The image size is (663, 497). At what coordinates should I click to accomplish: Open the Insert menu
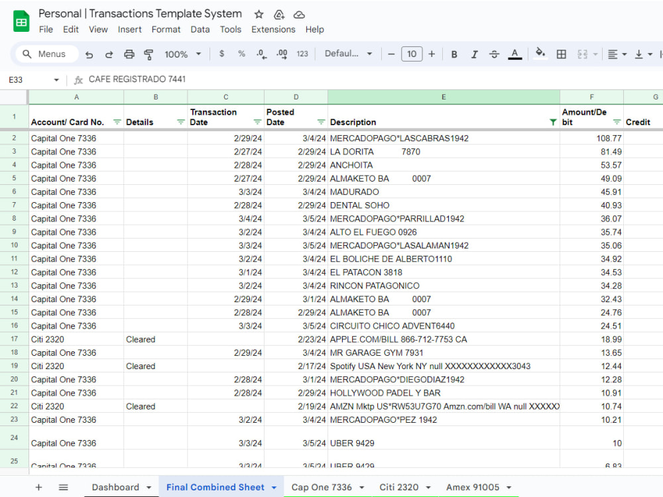point(129,30)
